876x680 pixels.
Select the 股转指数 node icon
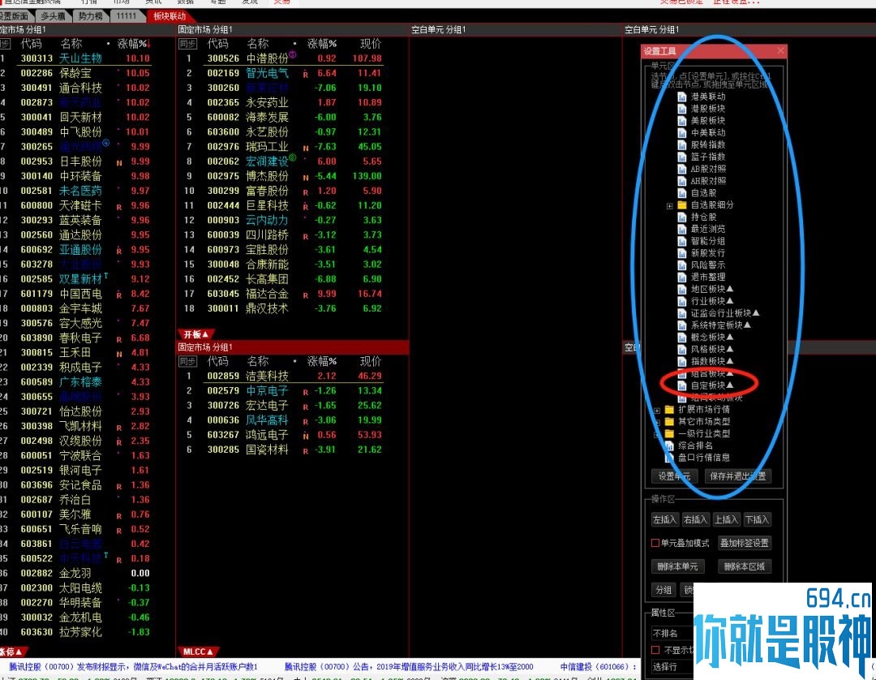point(682,144)
